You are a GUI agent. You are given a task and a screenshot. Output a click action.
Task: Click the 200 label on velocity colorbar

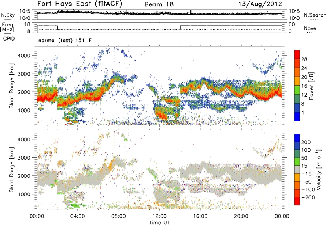click(x=306, y=142)
